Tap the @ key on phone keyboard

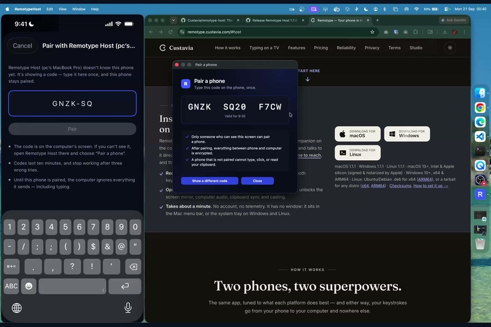point(121,247)
